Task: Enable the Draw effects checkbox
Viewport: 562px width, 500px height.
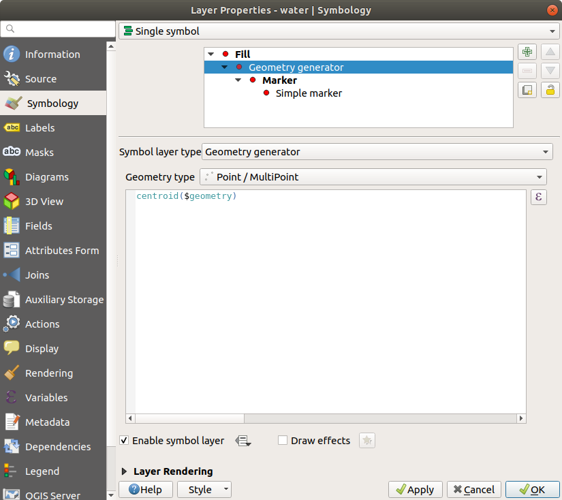Action: tap(283, 441)
